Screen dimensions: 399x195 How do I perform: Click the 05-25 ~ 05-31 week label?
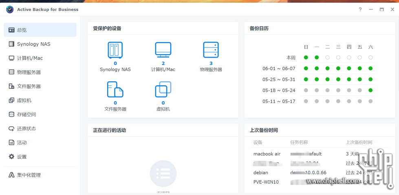click(x=279, y=79)
